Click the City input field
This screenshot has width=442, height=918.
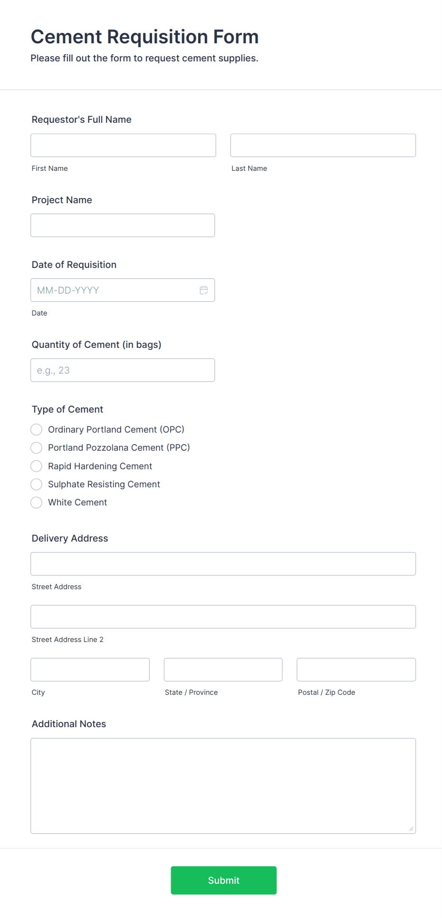pos(90,670)
